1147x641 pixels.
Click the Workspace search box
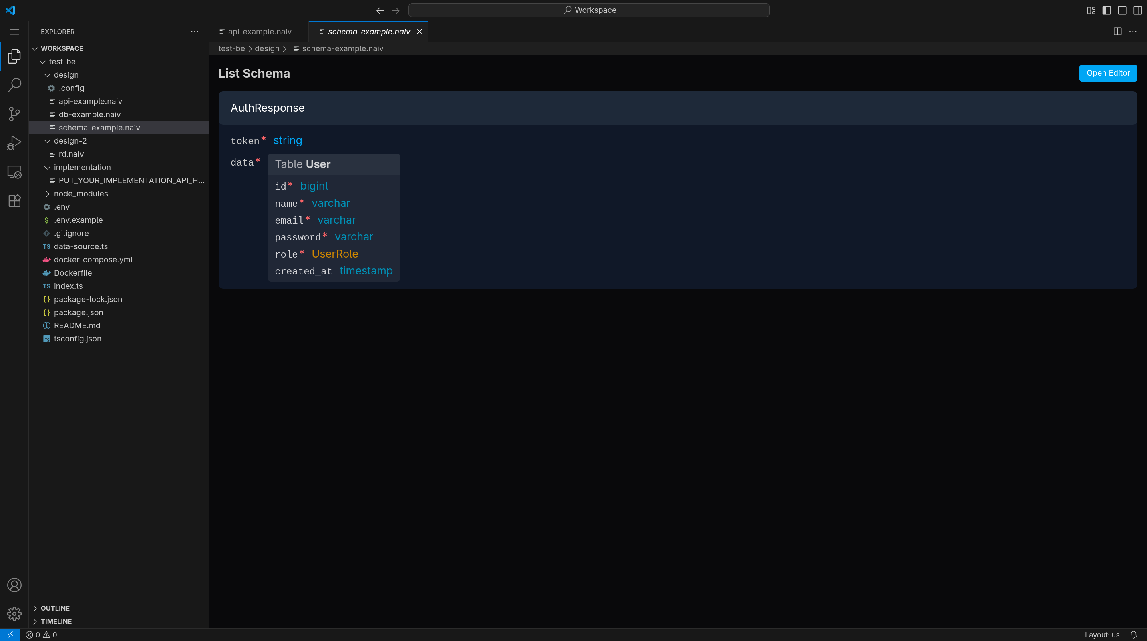click(590, 10)
